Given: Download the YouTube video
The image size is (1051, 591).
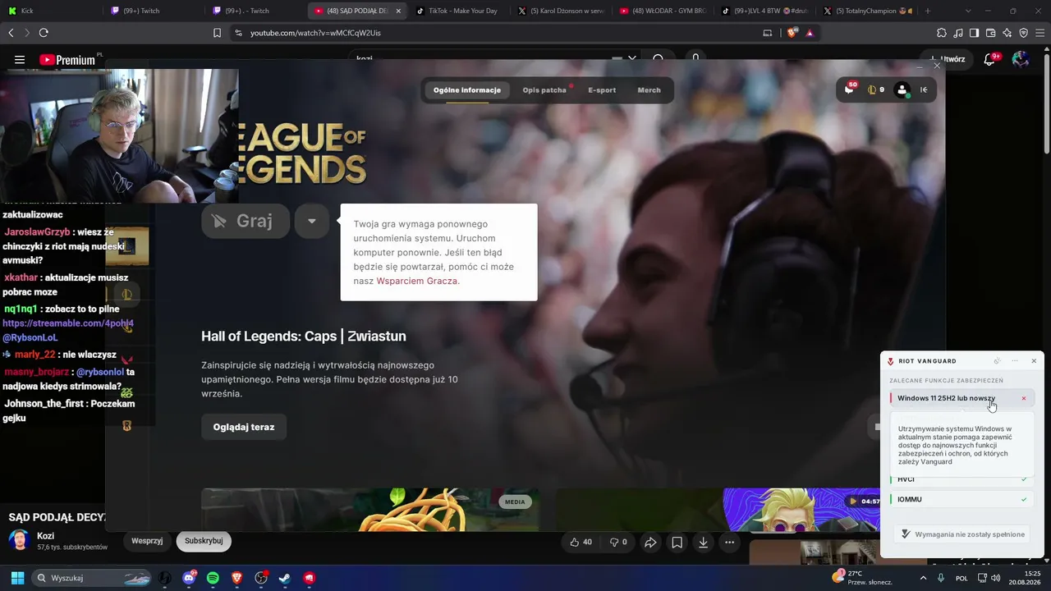Looking at the screenshot, I should 703,542.
